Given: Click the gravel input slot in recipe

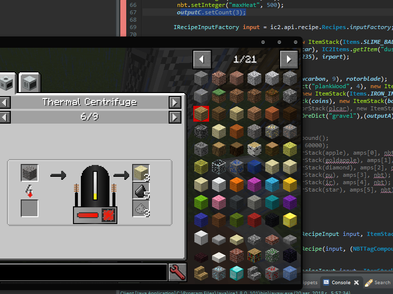Looking at the screenshot, I should 30,173.
